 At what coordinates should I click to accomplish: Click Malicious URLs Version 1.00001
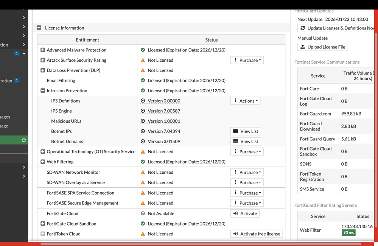pos(164,121)
